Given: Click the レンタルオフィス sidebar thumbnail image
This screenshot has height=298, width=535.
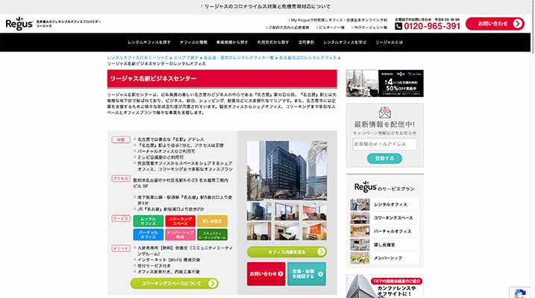Looking at the screenshot, I should [x=360, y=205].
